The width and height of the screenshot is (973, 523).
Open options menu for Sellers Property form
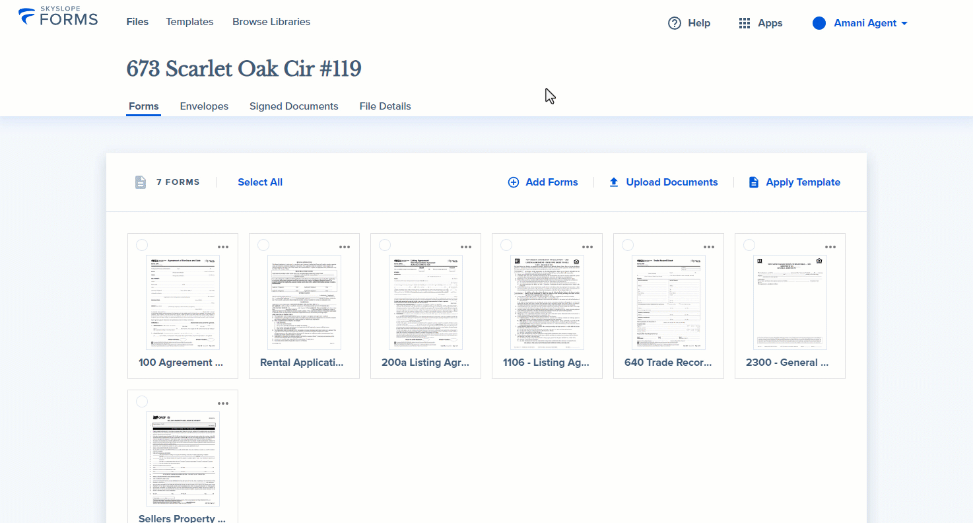(223, 403)
